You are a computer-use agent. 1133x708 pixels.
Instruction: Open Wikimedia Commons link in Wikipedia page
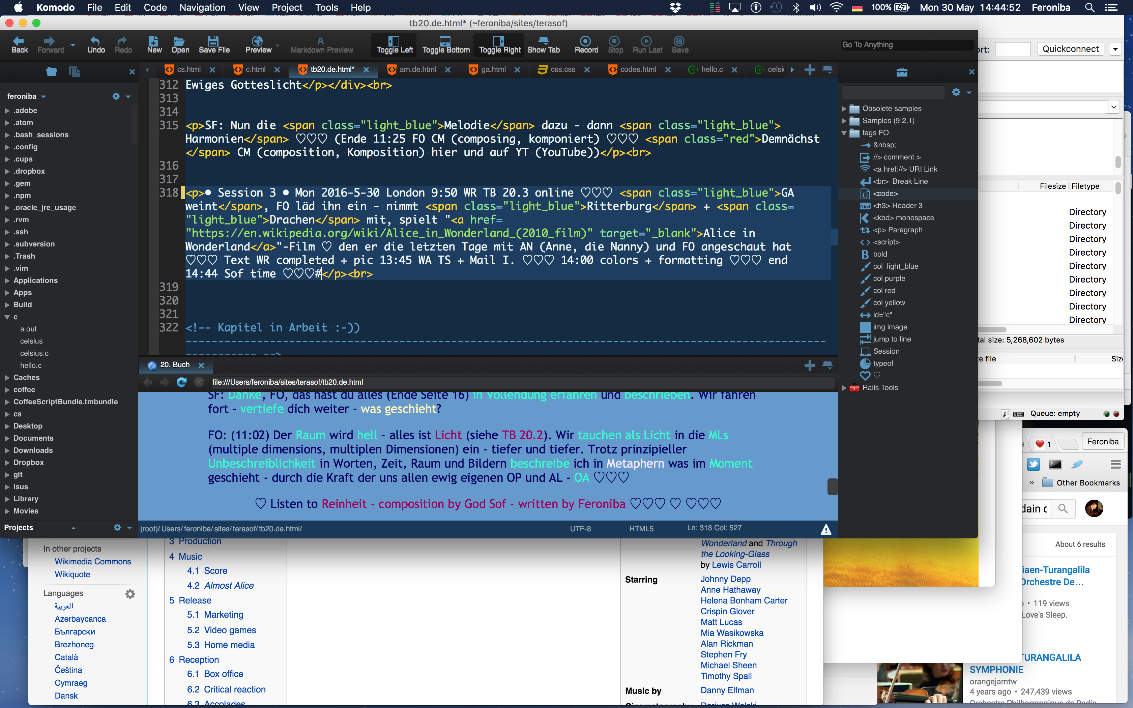pyautogui.click(x=93, y=561)
